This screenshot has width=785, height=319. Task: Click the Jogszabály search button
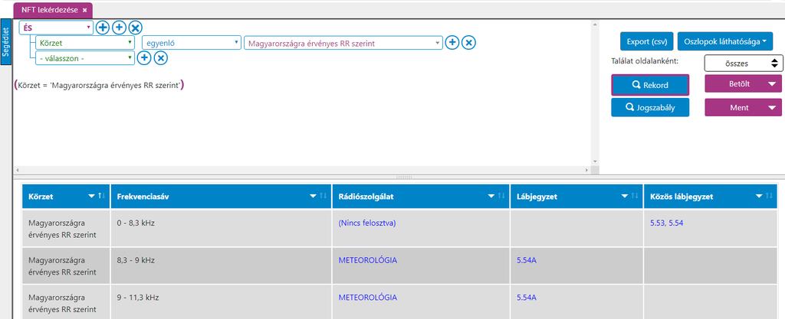(650, 107)
